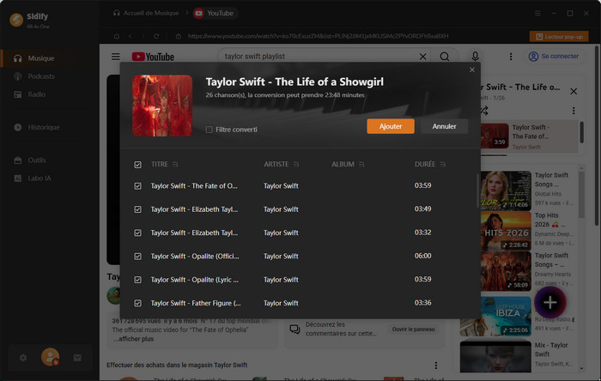Open the mail envelope icon
The image size is (601, 381).
click(77, 358)
